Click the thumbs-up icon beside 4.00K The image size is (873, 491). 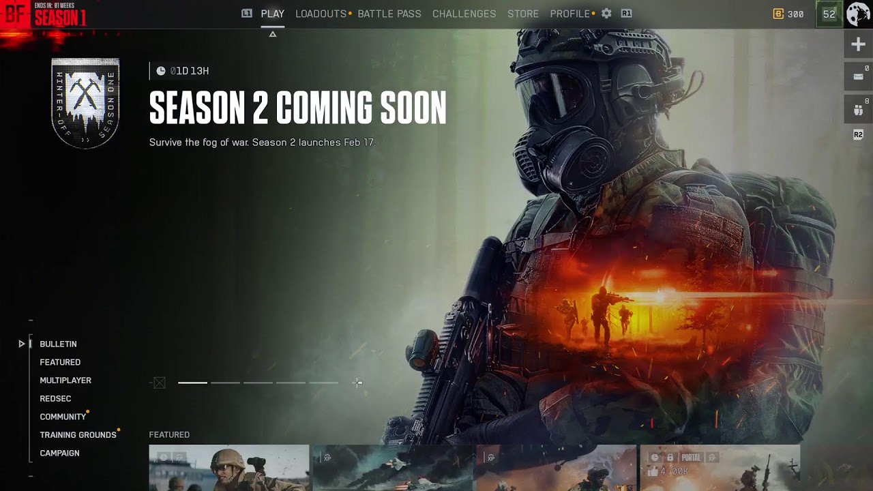coord(653,471)
